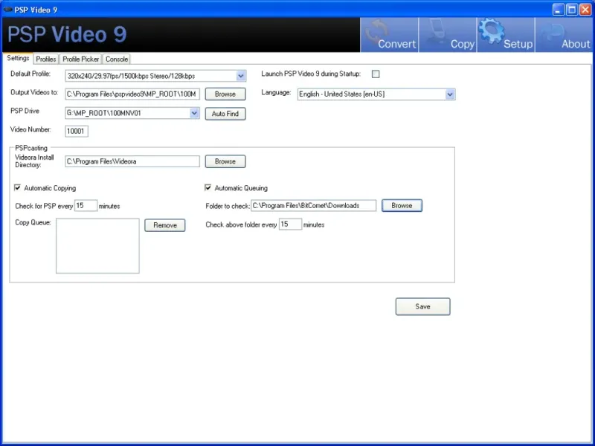595x446 pixels.
Task: Click the 'Default Profile:' label
Action: pos(30,74)
